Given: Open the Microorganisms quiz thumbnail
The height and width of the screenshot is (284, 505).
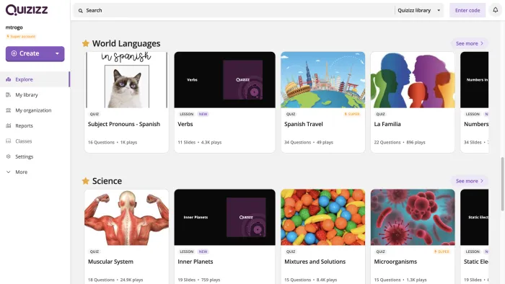Looking at the screenshot, I should click(x=413, y=217).
